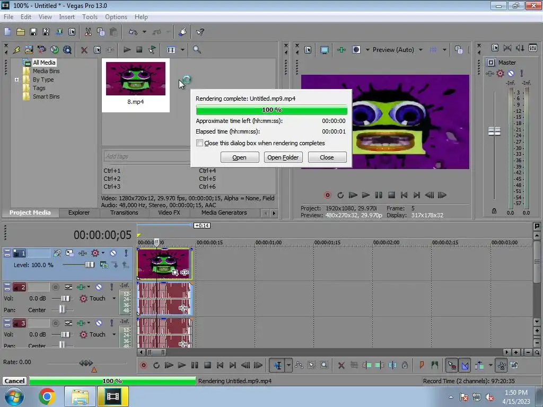Click the Event Pan/Crop icon on video clip

(x=175, y=272)
